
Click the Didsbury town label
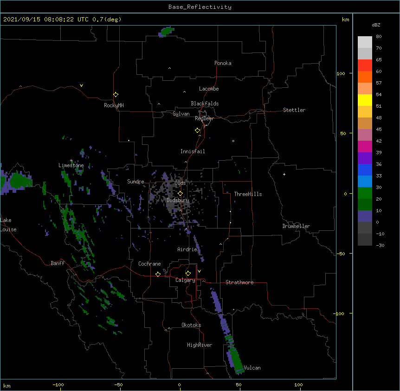[x=178, y=200]
